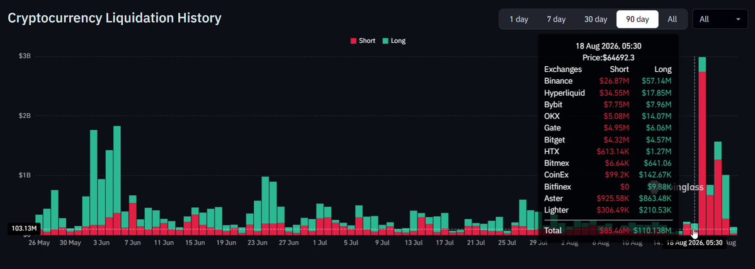Click the 23 Jun x-axis date
The height and width of the screenshot is (269, 755).
coord(258,243)
